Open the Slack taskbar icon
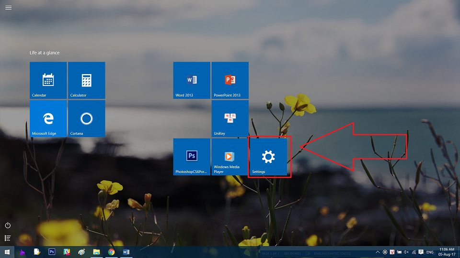This screenshot has height=258, width=460. pyautogui.click(x=67, y=252)
